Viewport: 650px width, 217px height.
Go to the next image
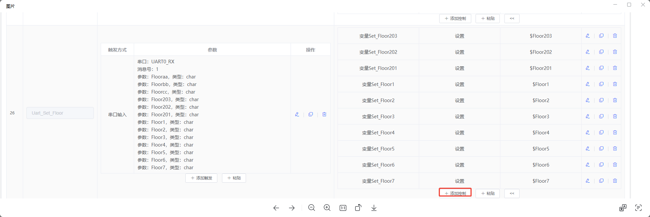click(x=292, y=208)
